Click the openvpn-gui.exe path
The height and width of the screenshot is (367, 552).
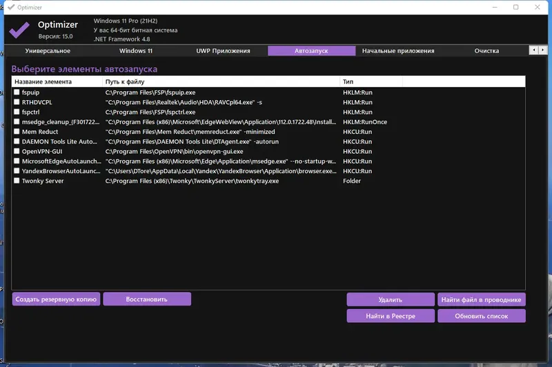click(x=175, y=151)
